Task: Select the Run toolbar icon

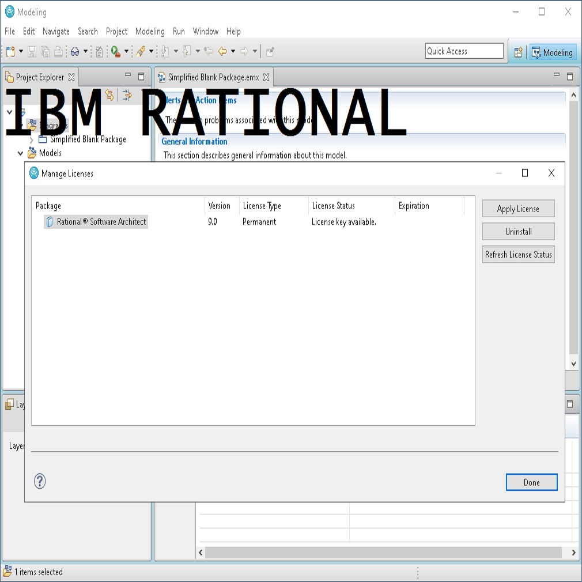Action: (115, 51)
